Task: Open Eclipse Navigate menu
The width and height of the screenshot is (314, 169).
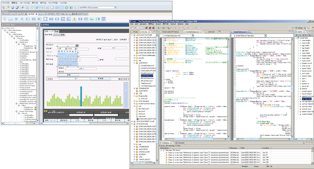Action: click(x=143, y=24)
